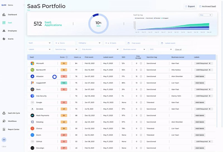Click the Slack app icon in the table
This screenshot has width=223, height=152.
(32, 89)
